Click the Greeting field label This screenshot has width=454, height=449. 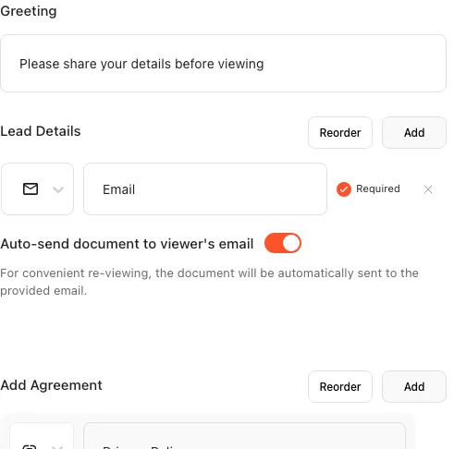click(x=29, y=11)
